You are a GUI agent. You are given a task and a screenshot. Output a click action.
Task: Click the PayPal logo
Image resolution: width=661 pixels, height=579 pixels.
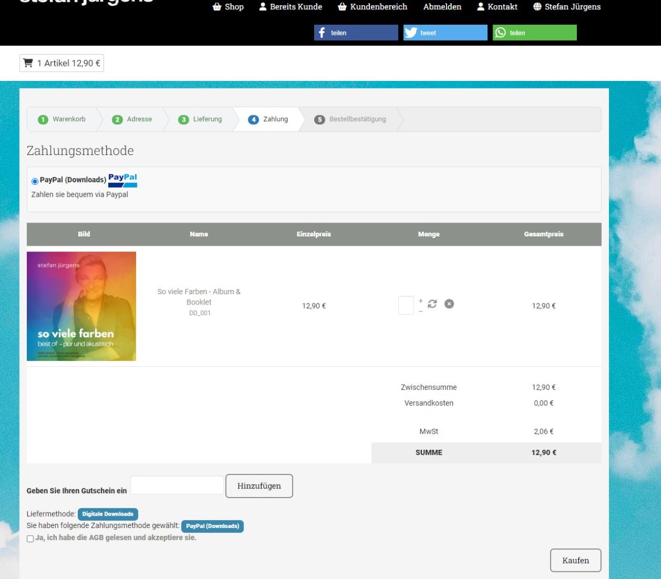[123, 180]
